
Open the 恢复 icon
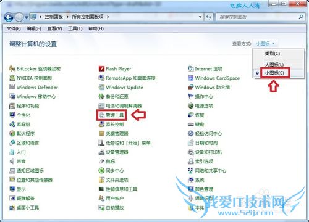(x=191, y=115)
